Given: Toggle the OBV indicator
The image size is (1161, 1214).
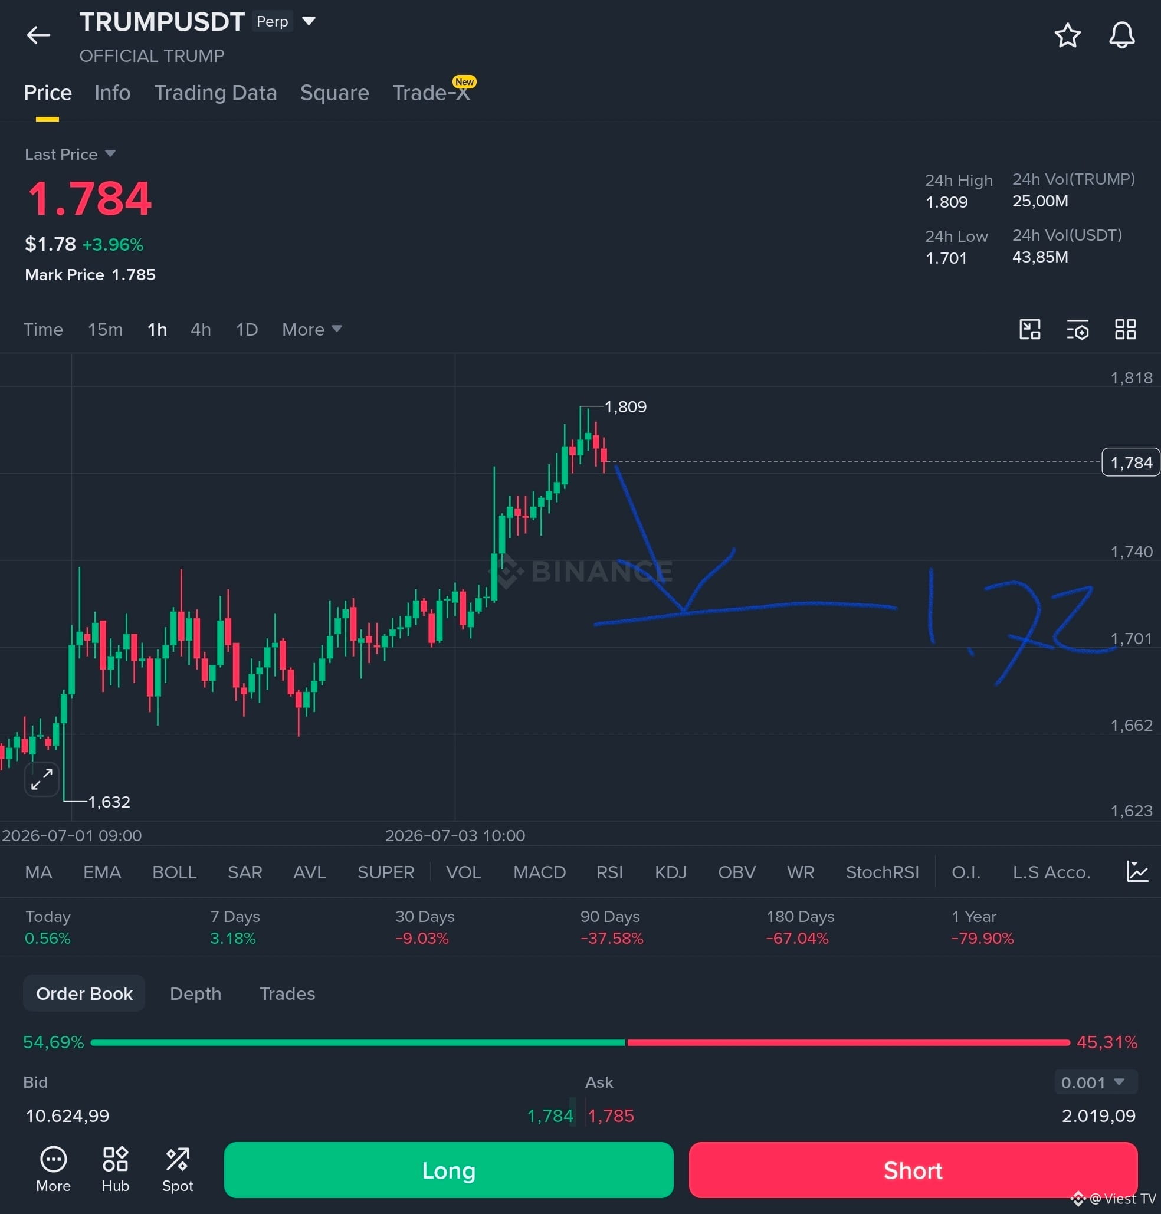Looking at the screenshot, I should point(736,872).
